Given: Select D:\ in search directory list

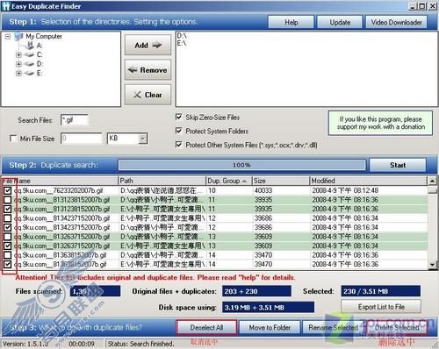Looking at the screenshot, I should point(182,36).
